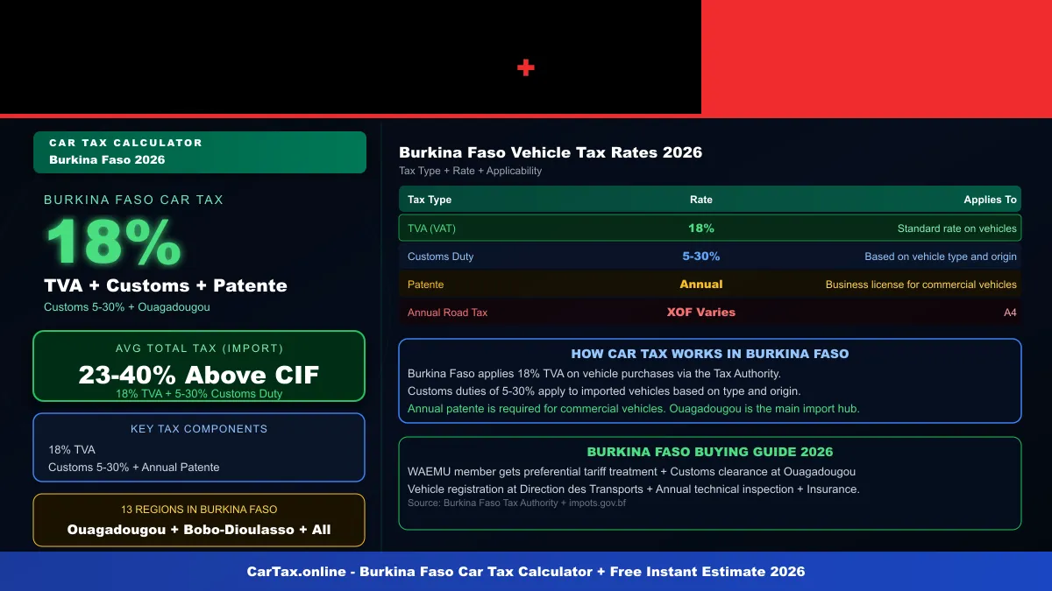Click the '23-40% Above CIF' value

click(199, 375)
